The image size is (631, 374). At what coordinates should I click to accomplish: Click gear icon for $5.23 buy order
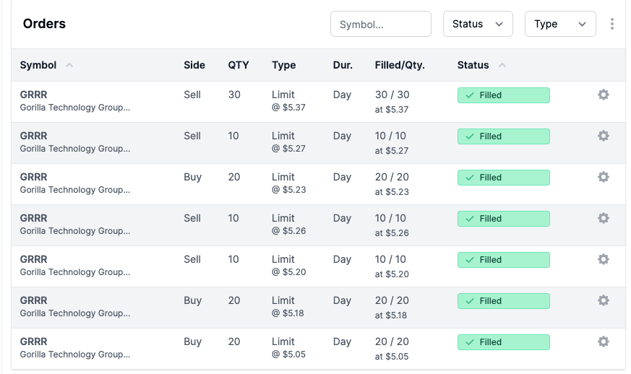(x=604, y=177)
